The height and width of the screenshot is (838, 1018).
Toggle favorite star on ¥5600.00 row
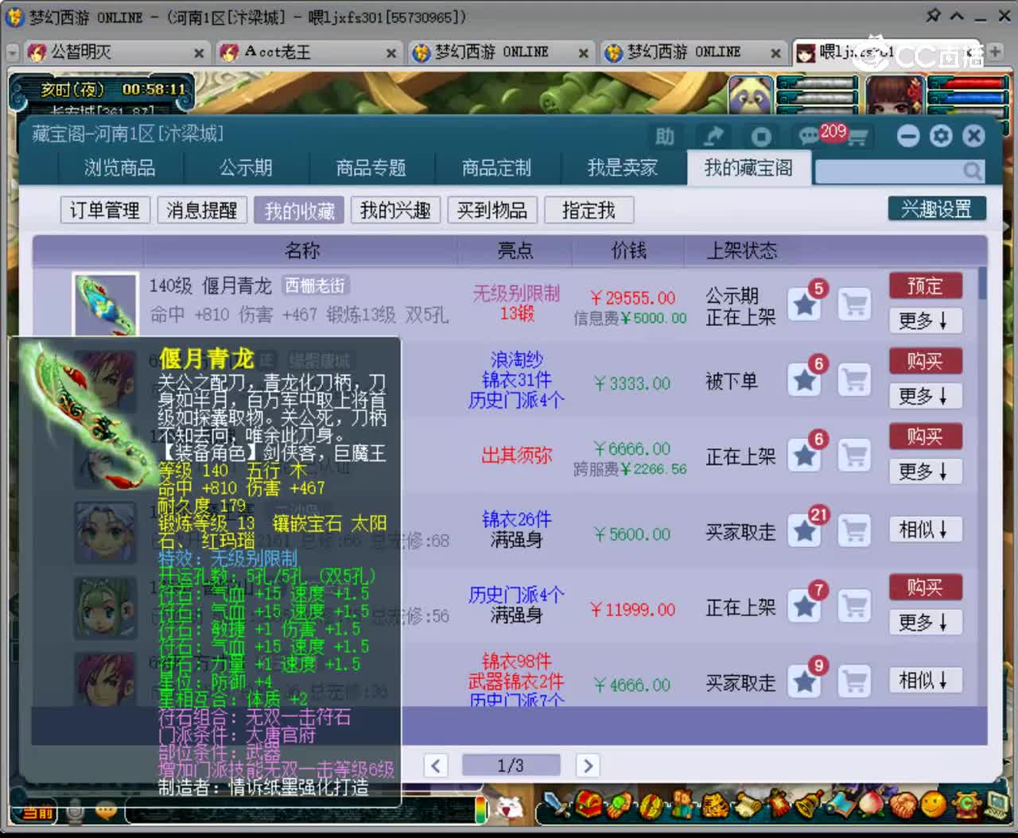[805, 531]
